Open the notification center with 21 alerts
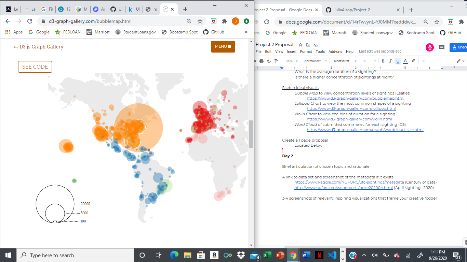467x262 pixels. [456, 255]
